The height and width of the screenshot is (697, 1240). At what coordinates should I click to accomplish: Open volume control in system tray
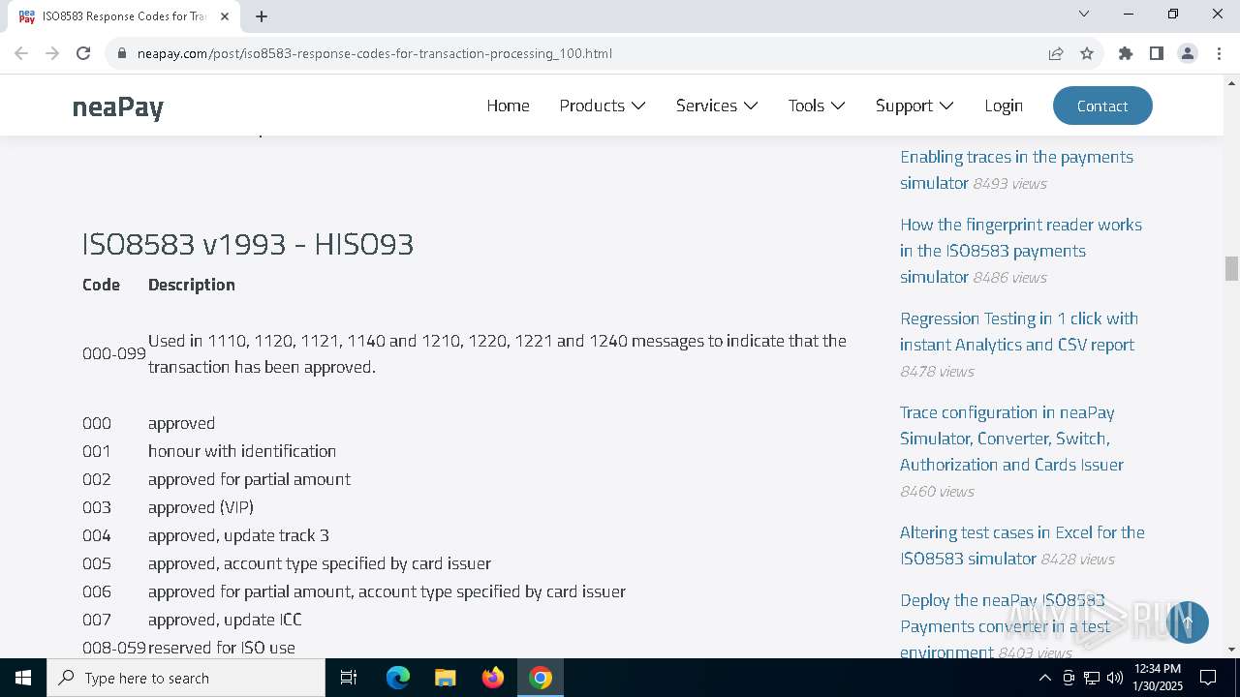pos(1115,678)
